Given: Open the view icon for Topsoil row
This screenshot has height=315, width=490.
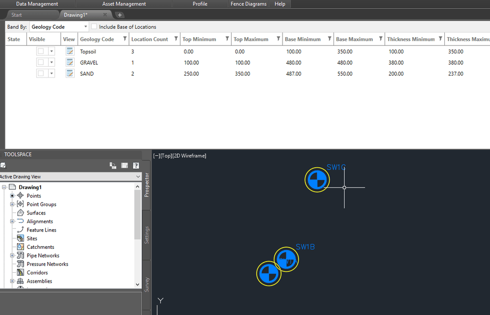Looking at the screenshot, I should click(70, 51).
